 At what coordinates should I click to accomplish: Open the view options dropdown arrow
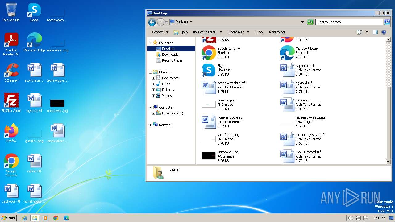[x=367, y=32]
